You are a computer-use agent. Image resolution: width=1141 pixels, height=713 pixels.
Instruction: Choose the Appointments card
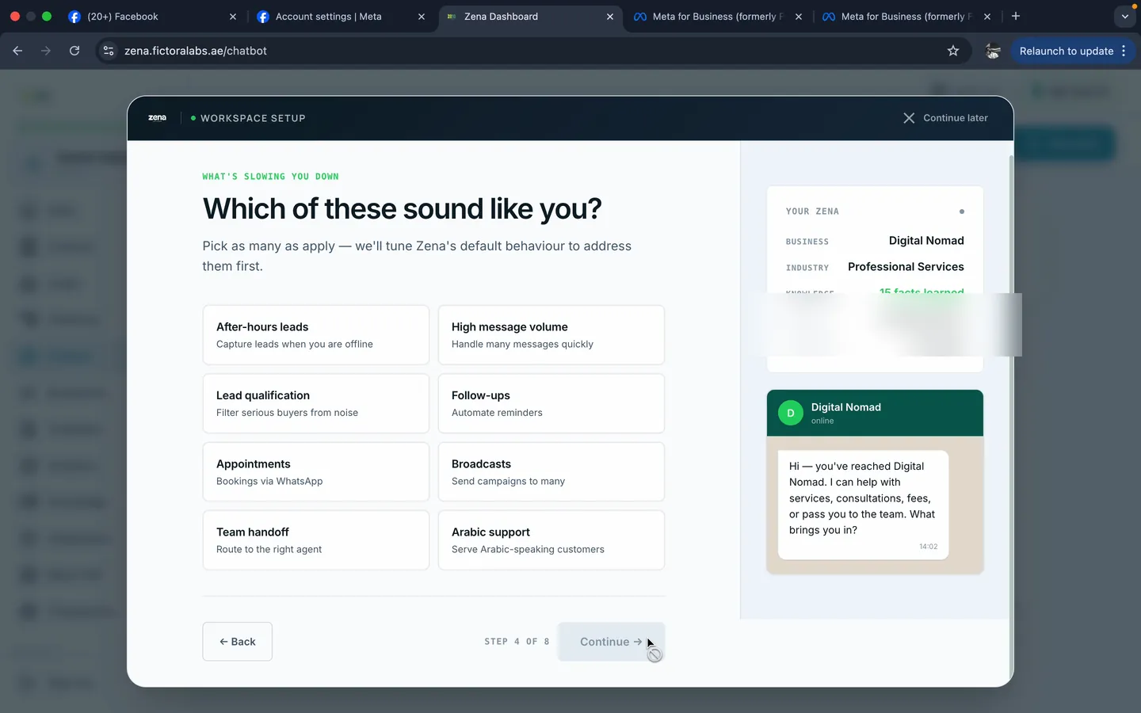315,472
